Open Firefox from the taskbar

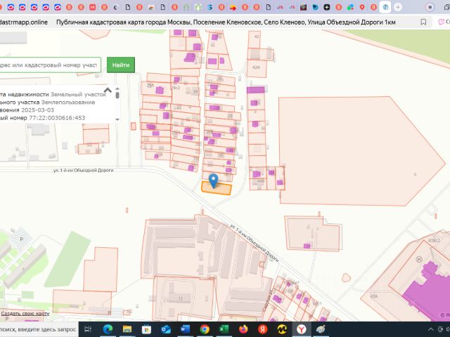click(243, 329)
